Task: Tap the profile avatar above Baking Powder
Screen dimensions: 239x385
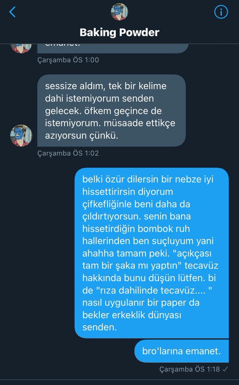Action: (119, 12)
